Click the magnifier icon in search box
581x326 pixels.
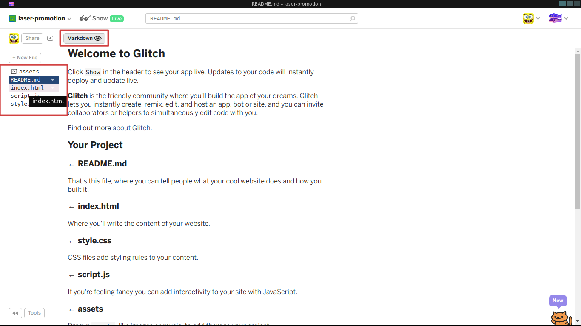(x=352, y=19)
